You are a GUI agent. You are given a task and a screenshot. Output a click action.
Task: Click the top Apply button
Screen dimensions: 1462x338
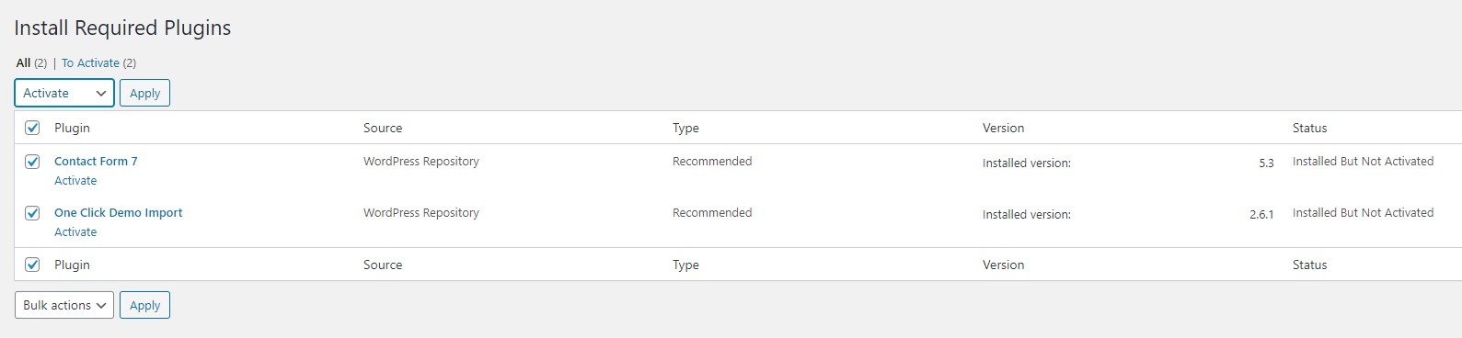coord(144,93)
